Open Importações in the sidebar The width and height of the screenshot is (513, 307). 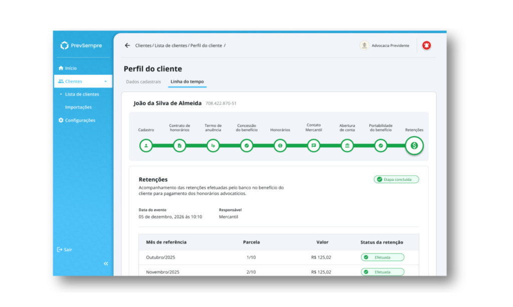click(x=78, y=107)
